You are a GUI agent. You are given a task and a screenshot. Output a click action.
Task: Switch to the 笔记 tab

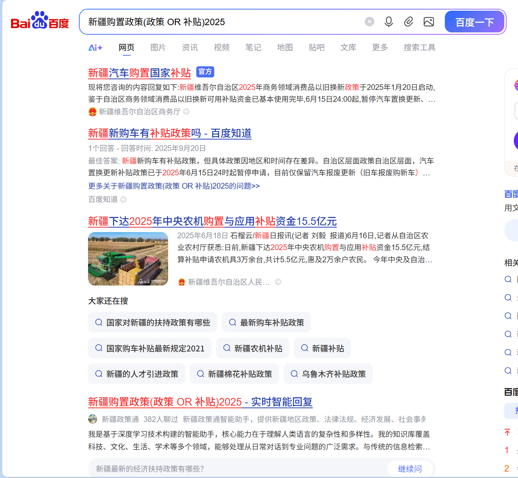point(253,47)
